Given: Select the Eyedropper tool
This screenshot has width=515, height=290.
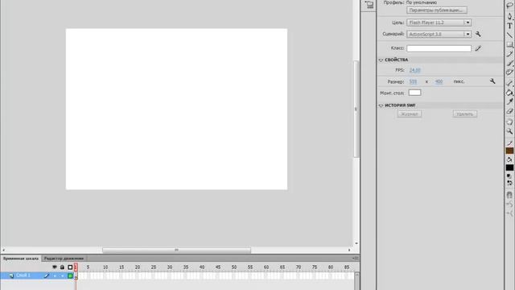Looking at the screenshot, I should [509, 102].
